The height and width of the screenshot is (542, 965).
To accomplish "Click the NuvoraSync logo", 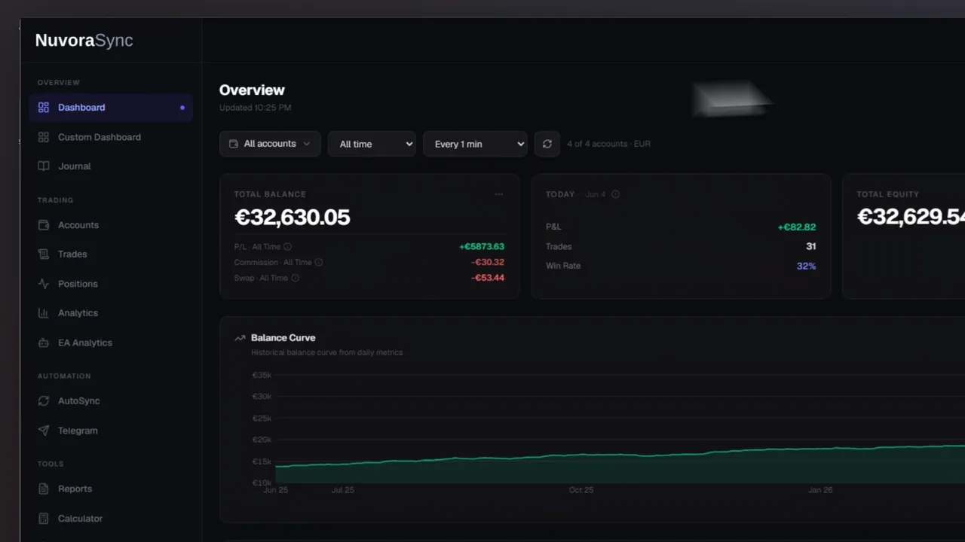I will 84,41.
